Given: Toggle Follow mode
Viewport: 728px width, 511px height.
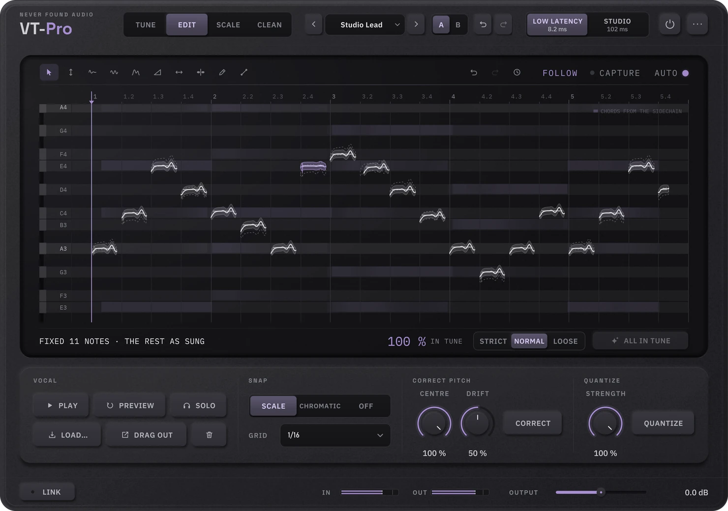Looking at the screenshot, I should (560, 73).
